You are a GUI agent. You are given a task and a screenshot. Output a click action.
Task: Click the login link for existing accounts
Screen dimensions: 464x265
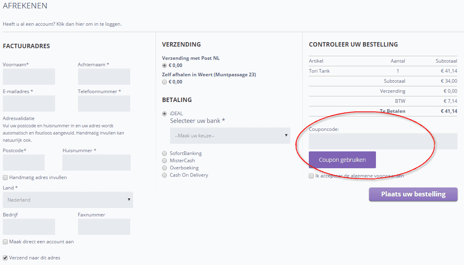click(89, 24)
